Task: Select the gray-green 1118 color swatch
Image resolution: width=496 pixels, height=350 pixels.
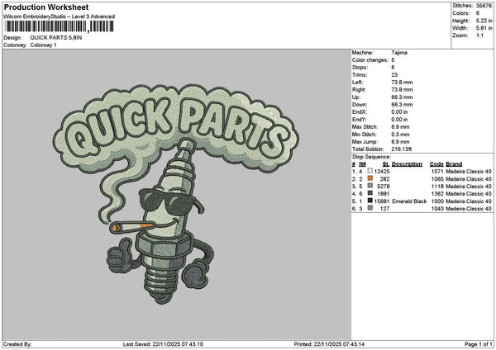Action: (370, 186)
